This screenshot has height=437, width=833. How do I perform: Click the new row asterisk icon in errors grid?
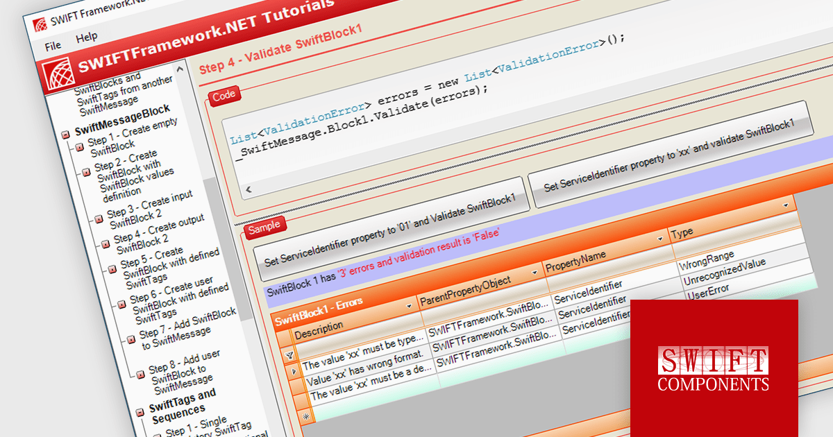305,415
